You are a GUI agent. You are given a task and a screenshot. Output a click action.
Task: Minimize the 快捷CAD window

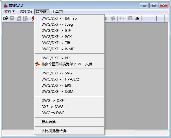144,6
